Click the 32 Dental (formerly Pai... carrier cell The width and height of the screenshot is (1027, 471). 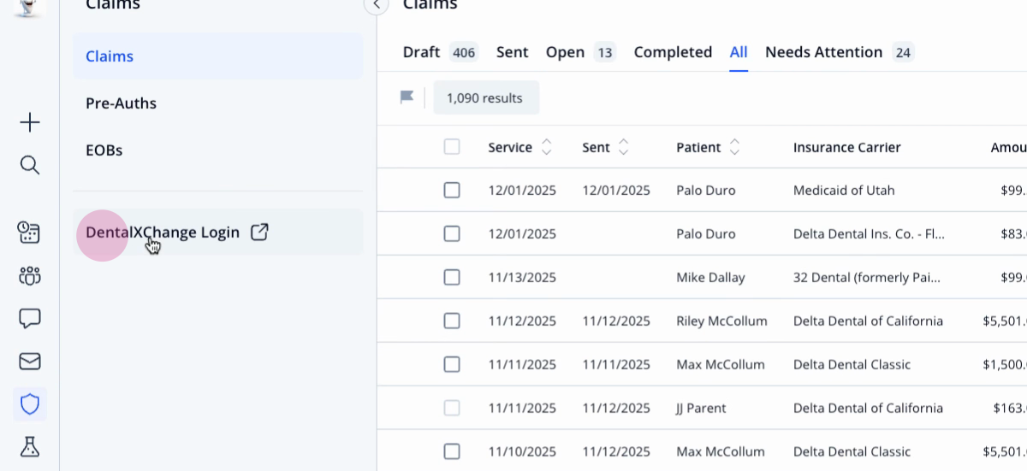[x=867, y=278]
